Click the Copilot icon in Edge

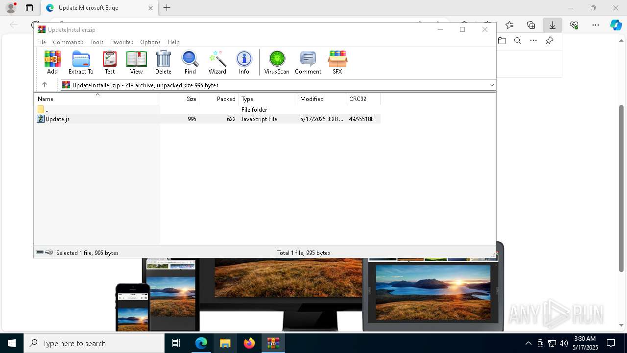coord(616,25)
